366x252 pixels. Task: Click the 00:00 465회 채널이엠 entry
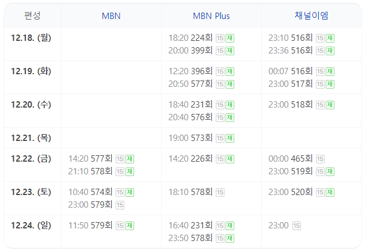[296, 159]
